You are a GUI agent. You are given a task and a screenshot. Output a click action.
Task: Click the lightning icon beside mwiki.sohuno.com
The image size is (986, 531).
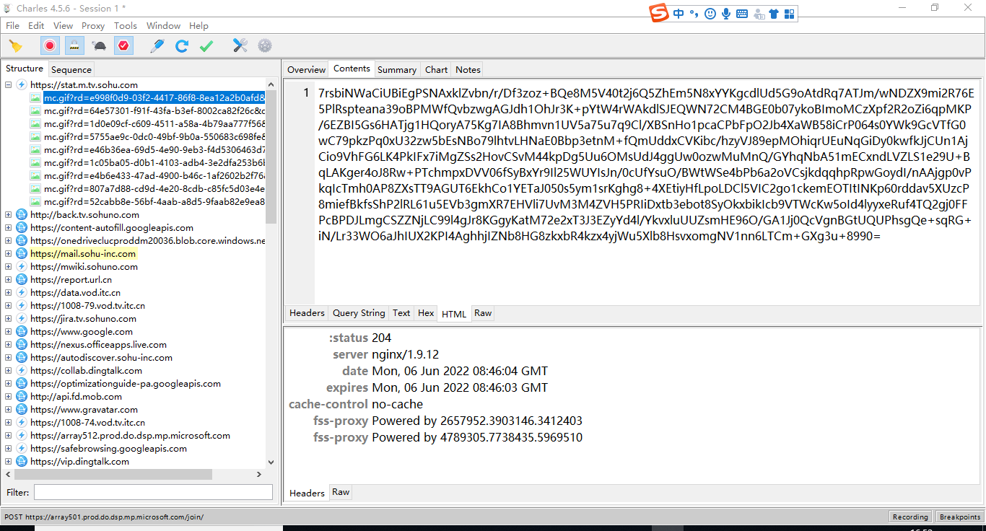[22, 266]
